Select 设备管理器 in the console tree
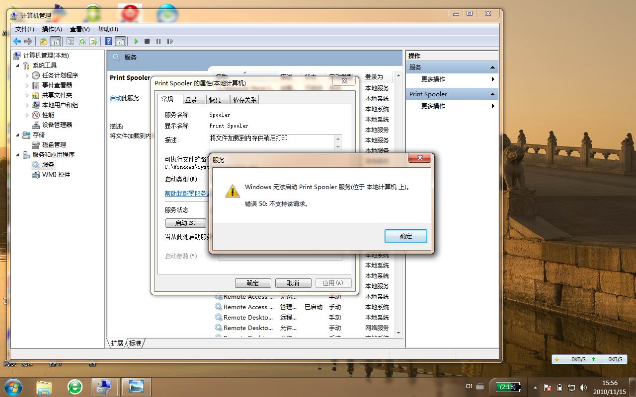The width and height of the screenshot is (636, 397). pos(57,125)
